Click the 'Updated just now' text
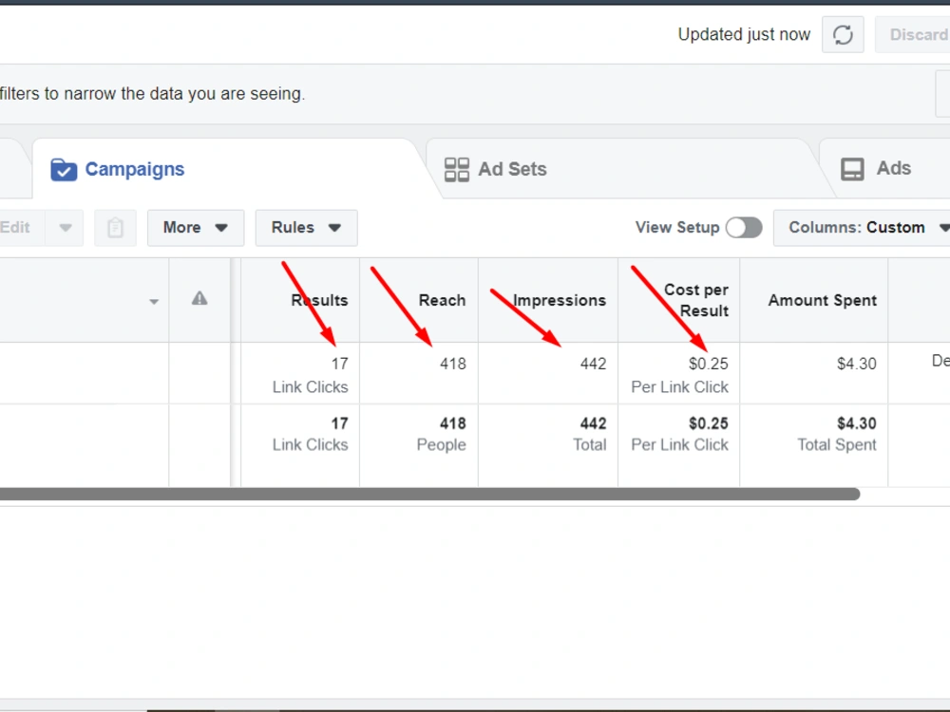 pos(744,34)
